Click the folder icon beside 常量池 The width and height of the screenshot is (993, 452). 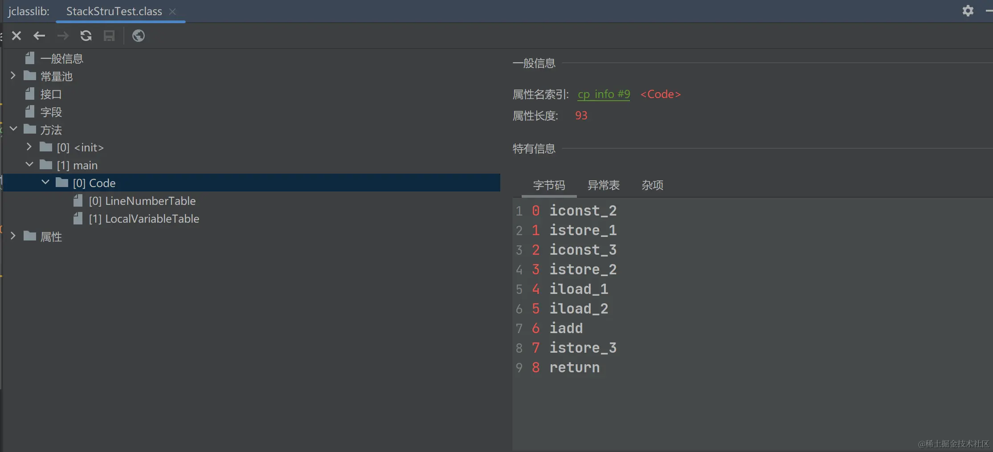pyautogui.click(x=30, y=76)
